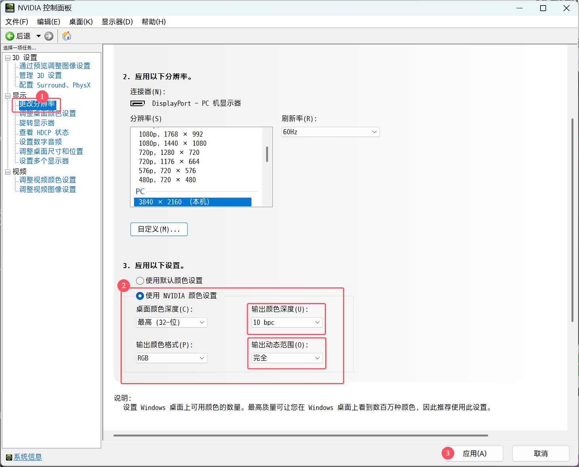Collapse the 视频 tree node

tap(8, 172)
